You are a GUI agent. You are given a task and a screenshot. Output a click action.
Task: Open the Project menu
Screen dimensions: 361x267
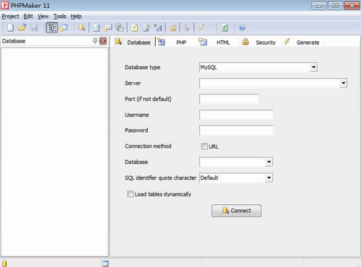pyautogui.click(x=10, y=17)
